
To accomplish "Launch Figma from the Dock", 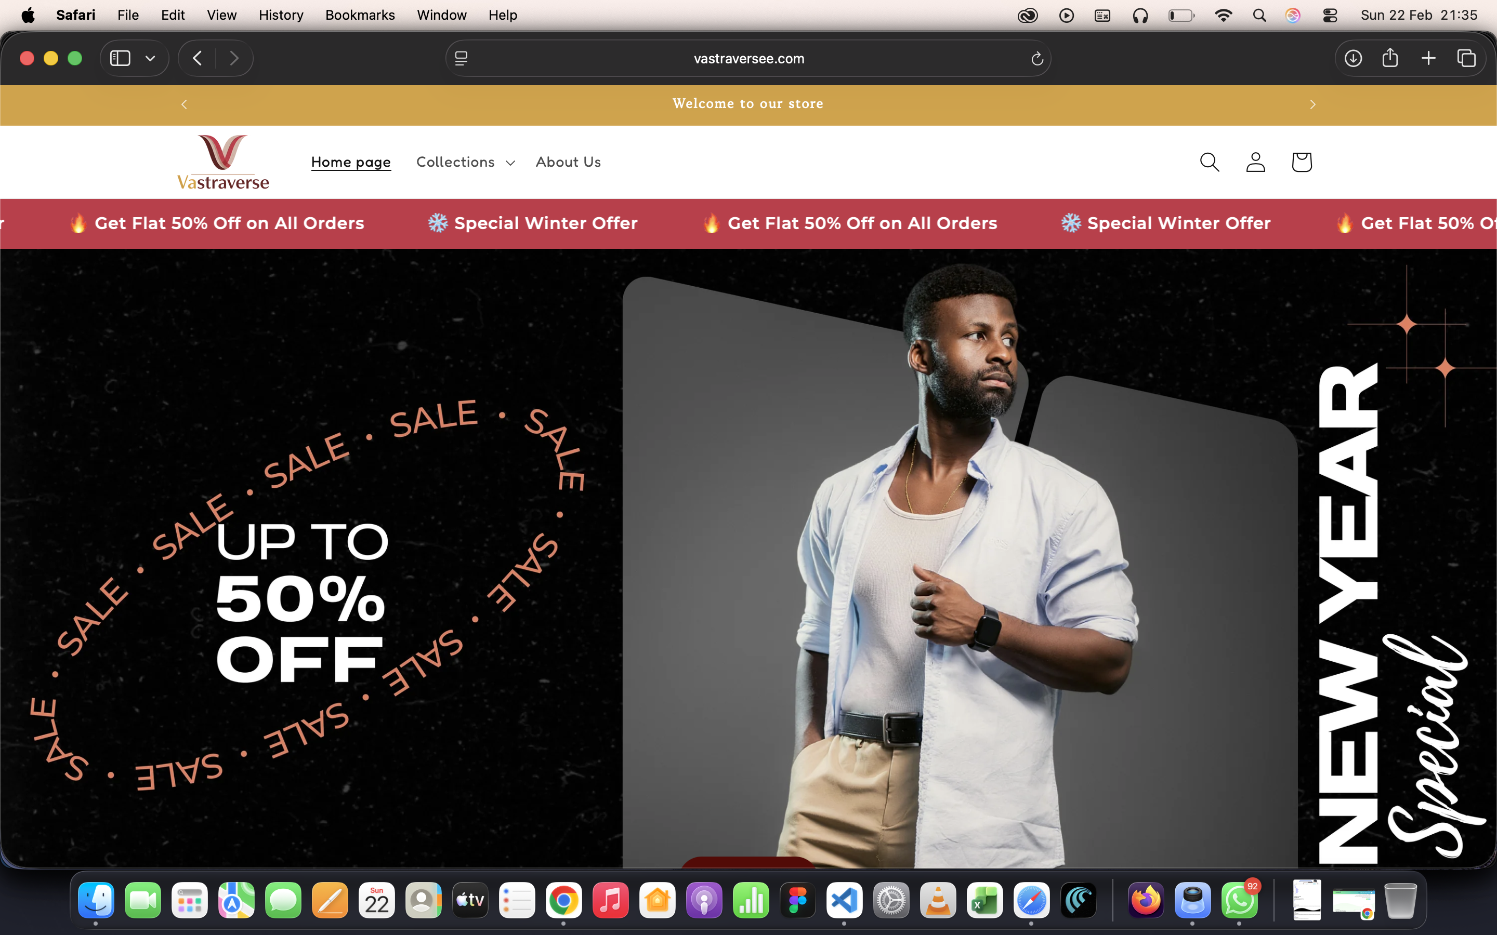I will click(798, 900).
